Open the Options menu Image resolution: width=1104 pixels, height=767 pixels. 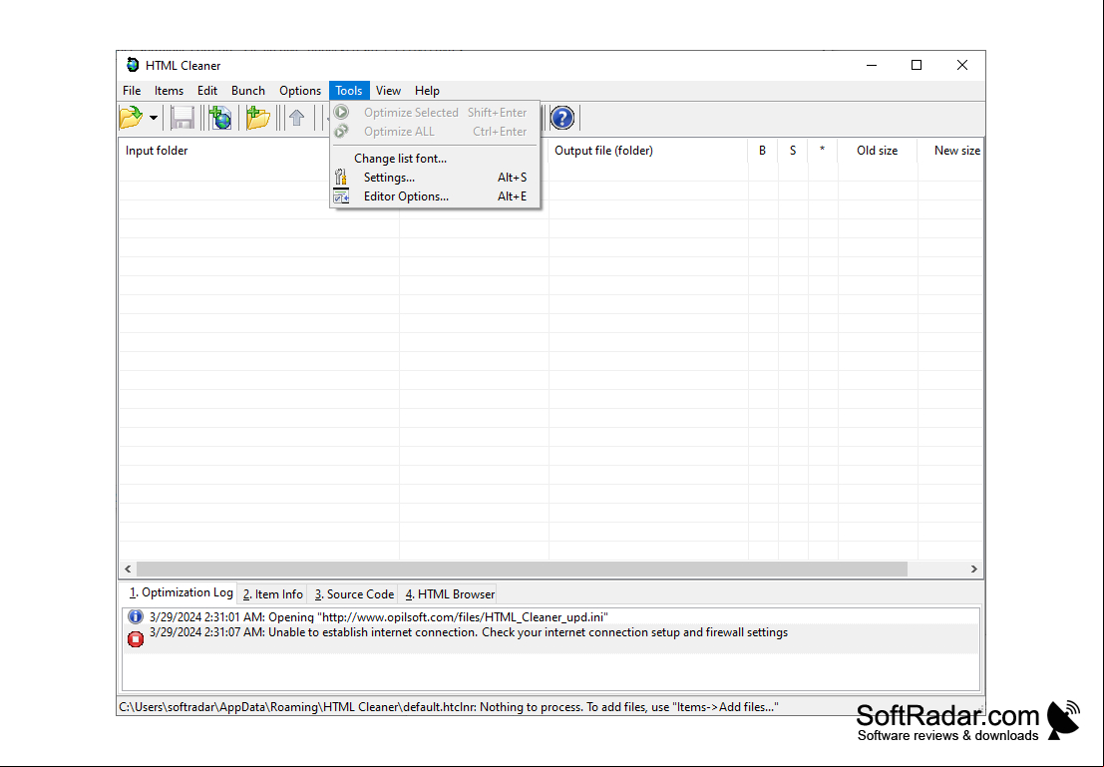(300, 90)
